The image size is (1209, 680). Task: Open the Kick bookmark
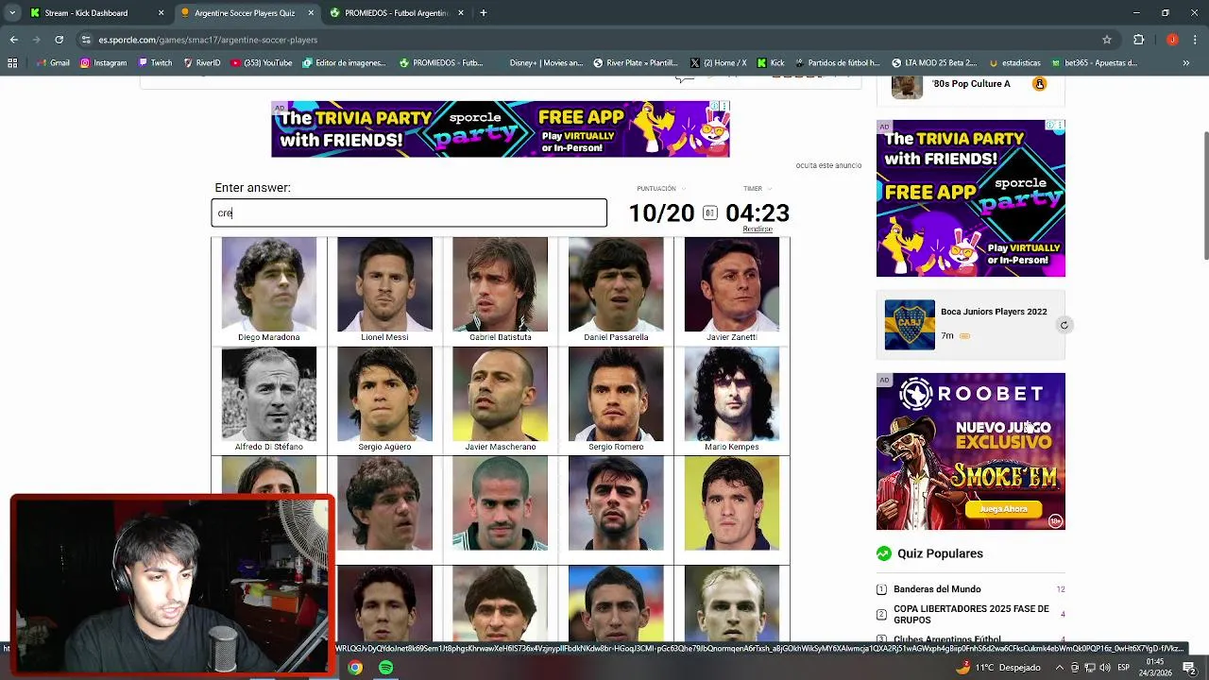point(771,63)
